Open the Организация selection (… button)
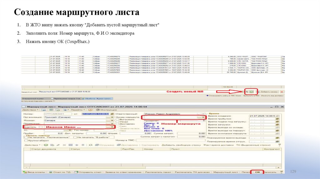 (108, 117)
